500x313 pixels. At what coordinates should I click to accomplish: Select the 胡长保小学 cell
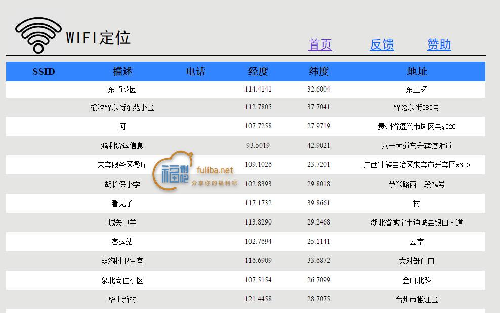(x=122, y=184)
